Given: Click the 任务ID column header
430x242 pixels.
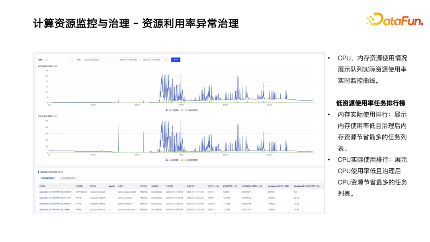Looking at the screenshot, I should tap(43, 185).
